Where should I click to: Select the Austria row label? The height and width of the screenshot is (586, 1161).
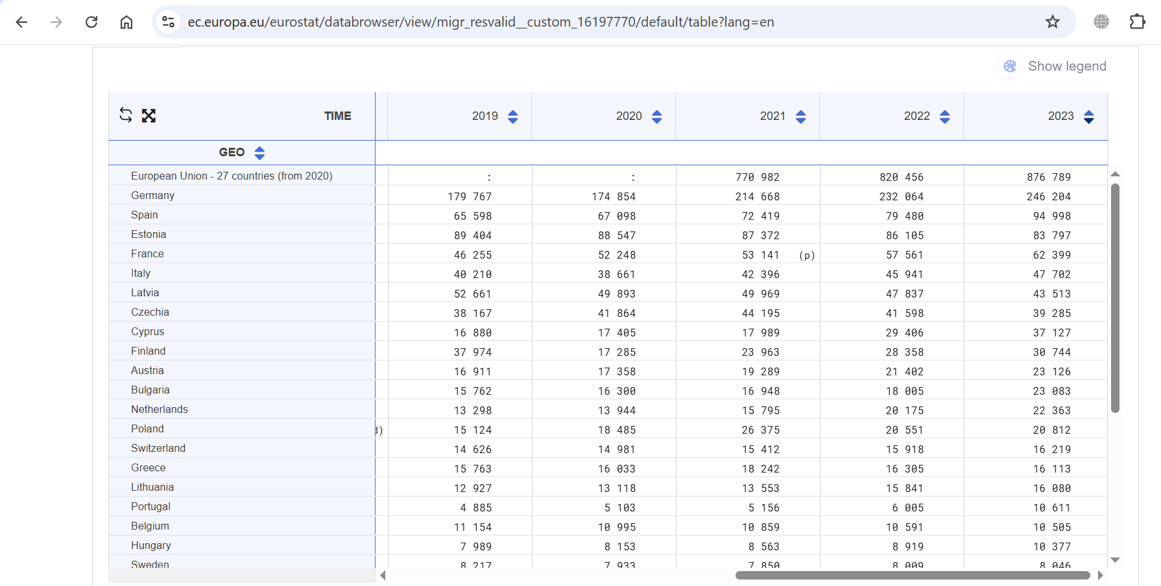pyautogui.click(x=147, y=370)
